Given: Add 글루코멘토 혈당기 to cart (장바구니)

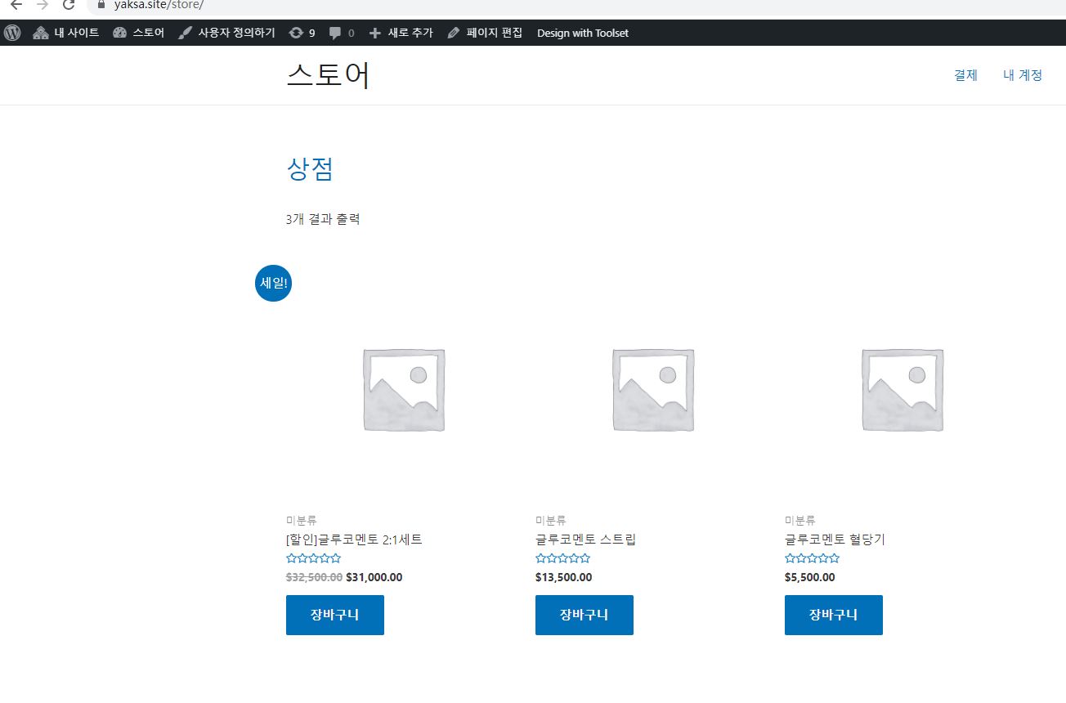Looking at the screenshot, I should pos(834,615).
